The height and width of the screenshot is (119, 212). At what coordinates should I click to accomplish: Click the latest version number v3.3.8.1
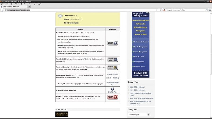76,16
